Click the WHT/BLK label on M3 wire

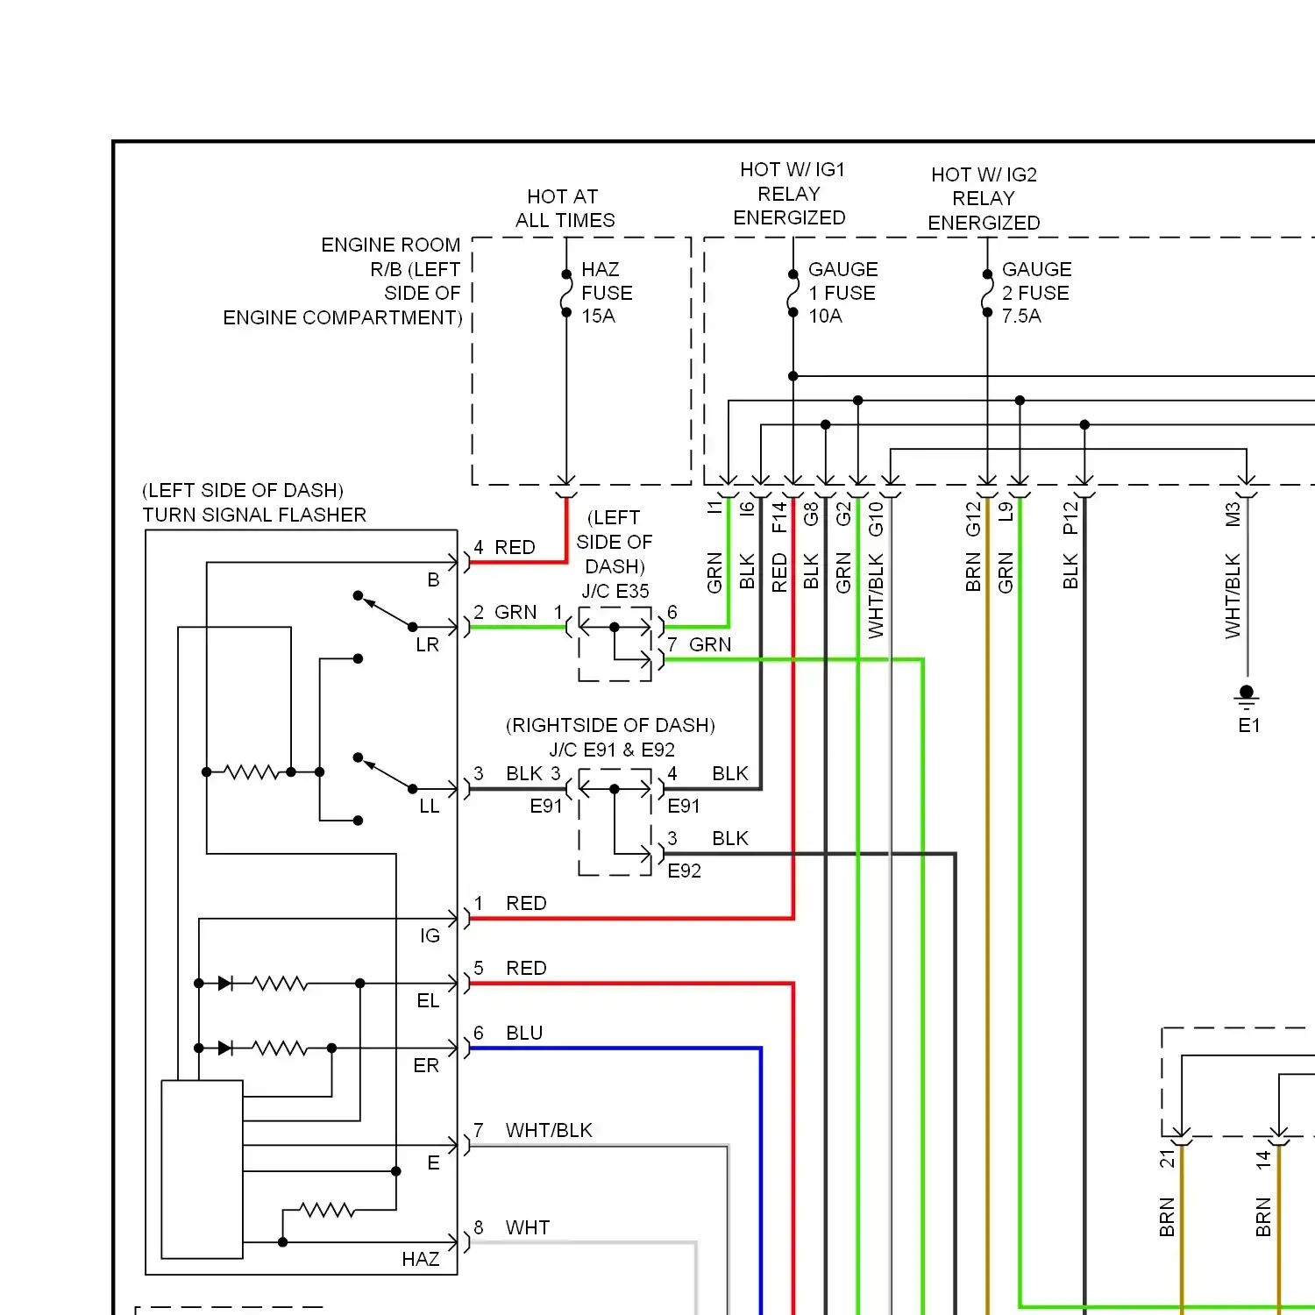click(1233, 595)
